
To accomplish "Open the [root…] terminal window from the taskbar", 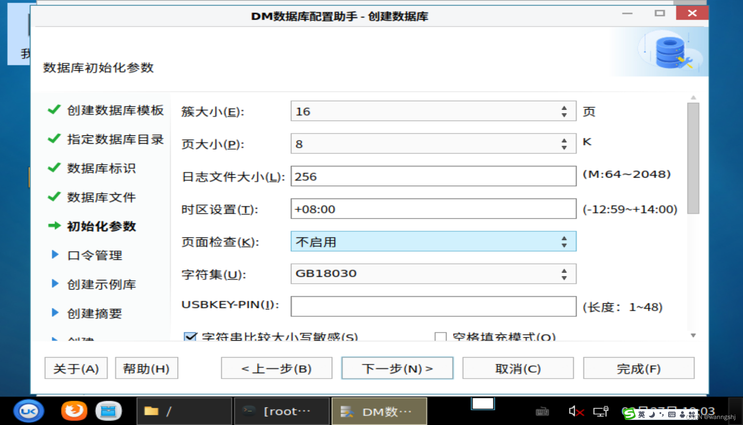I will point(281,411).
